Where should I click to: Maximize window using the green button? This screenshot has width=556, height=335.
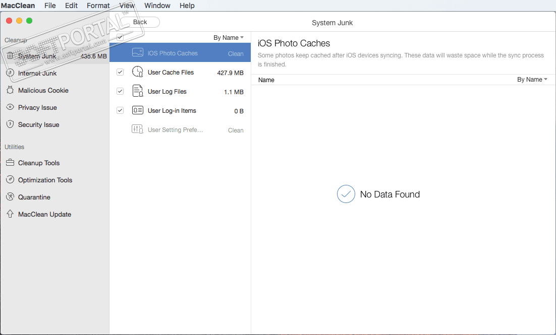tap(29, 21)
